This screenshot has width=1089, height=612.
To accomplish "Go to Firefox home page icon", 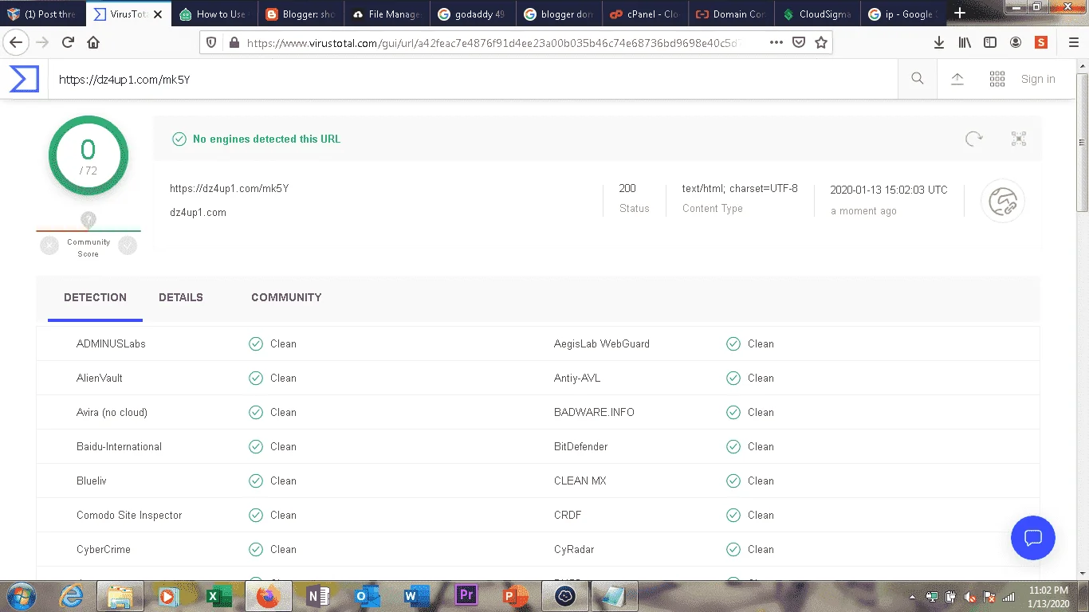I will point(93,42).
